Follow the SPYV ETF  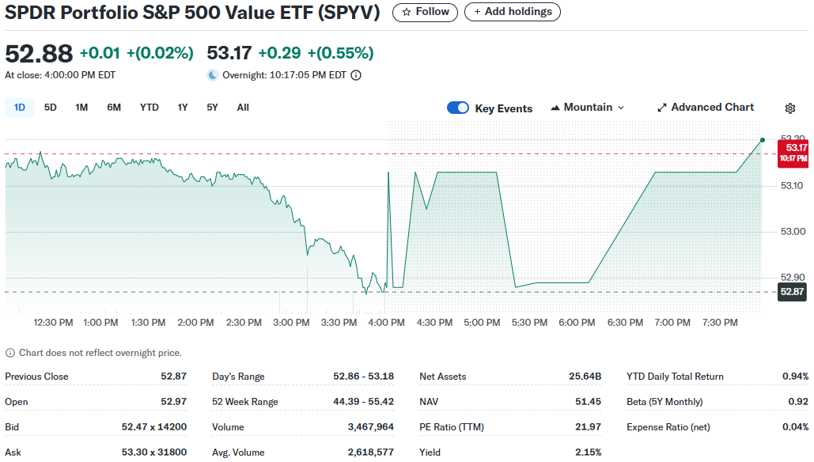(425, 12)
